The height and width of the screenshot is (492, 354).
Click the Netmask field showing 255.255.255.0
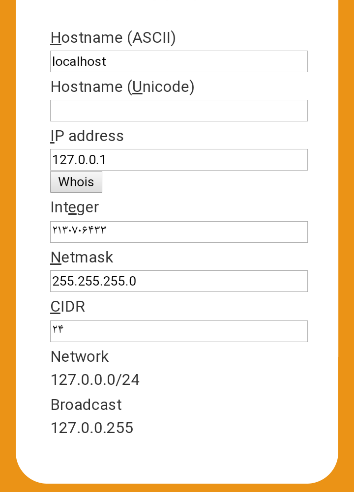click(178, 281)
